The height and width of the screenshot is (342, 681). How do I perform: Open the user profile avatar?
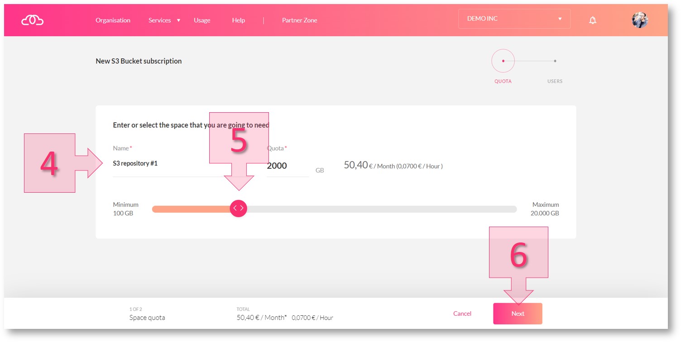[x=640, y=20]
